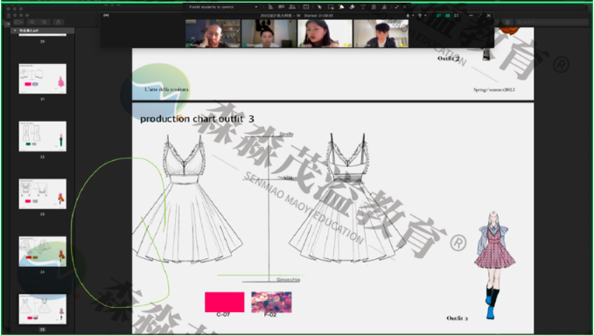Open the sidebar view mode dropdown

(19, 23)
